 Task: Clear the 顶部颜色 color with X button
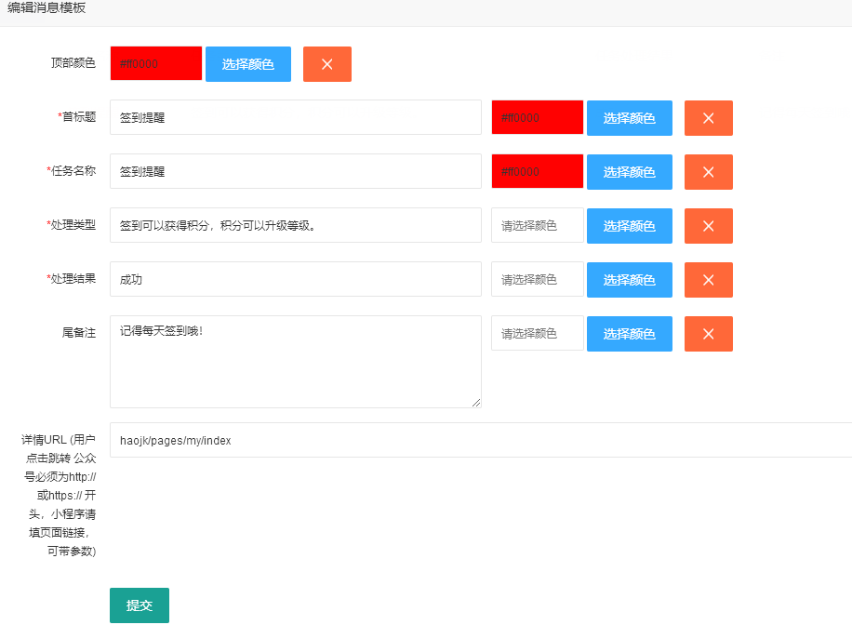(x=327, y=64)
